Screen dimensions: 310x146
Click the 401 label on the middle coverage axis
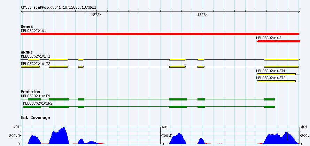click(164, 127)
